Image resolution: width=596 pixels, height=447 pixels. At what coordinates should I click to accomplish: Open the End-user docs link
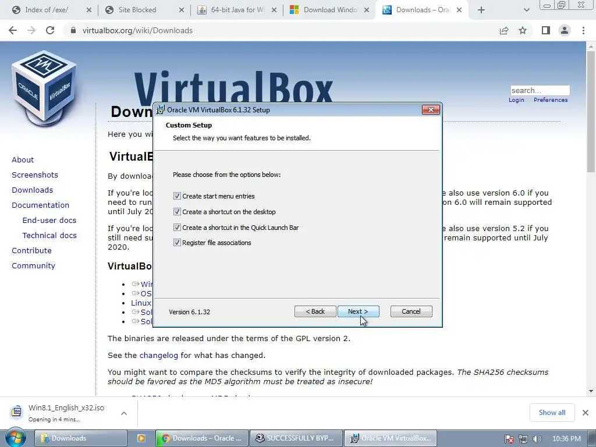click(x=49, y=220)
